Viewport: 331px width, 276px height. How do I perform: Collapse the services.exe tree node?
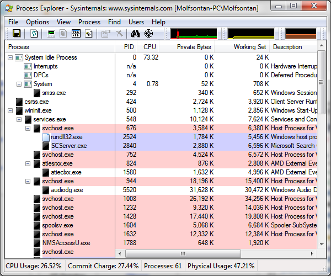tap(19, 119)
